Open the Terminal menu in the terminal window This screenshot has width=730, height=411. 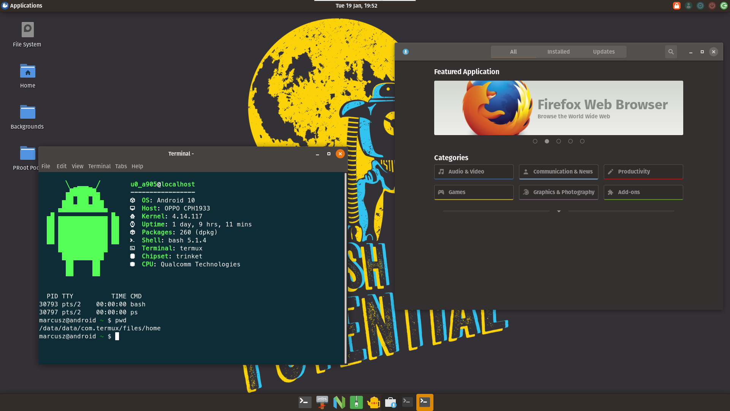click(x=99, y=166)
